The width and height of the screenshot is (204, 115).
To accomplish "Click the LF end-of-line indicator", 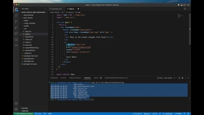I will coord(160,114).
